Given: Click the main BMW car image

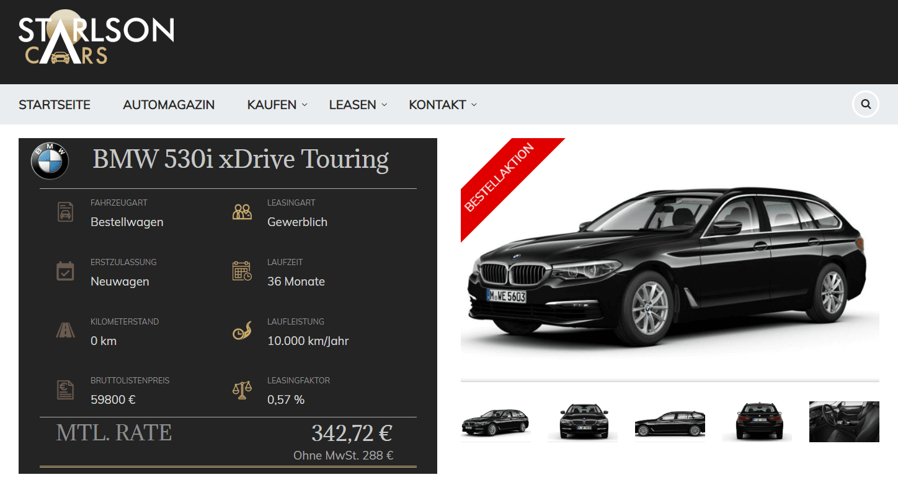Looking at the screenshot, I should click(670, 260).
